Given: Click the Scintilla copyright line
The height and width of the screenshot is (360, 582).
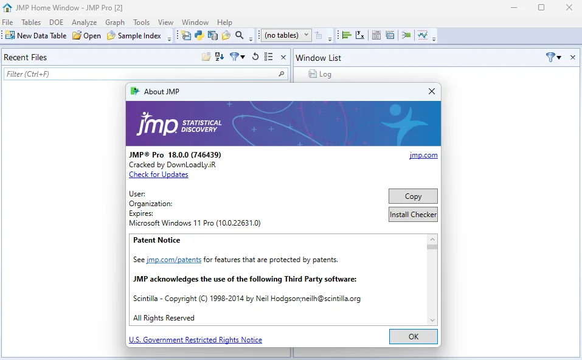Looking at the screenshot, I should point(247,299).
